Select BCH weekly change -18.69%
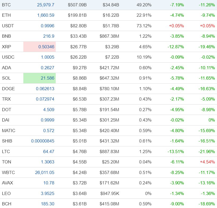 point(207,204)
